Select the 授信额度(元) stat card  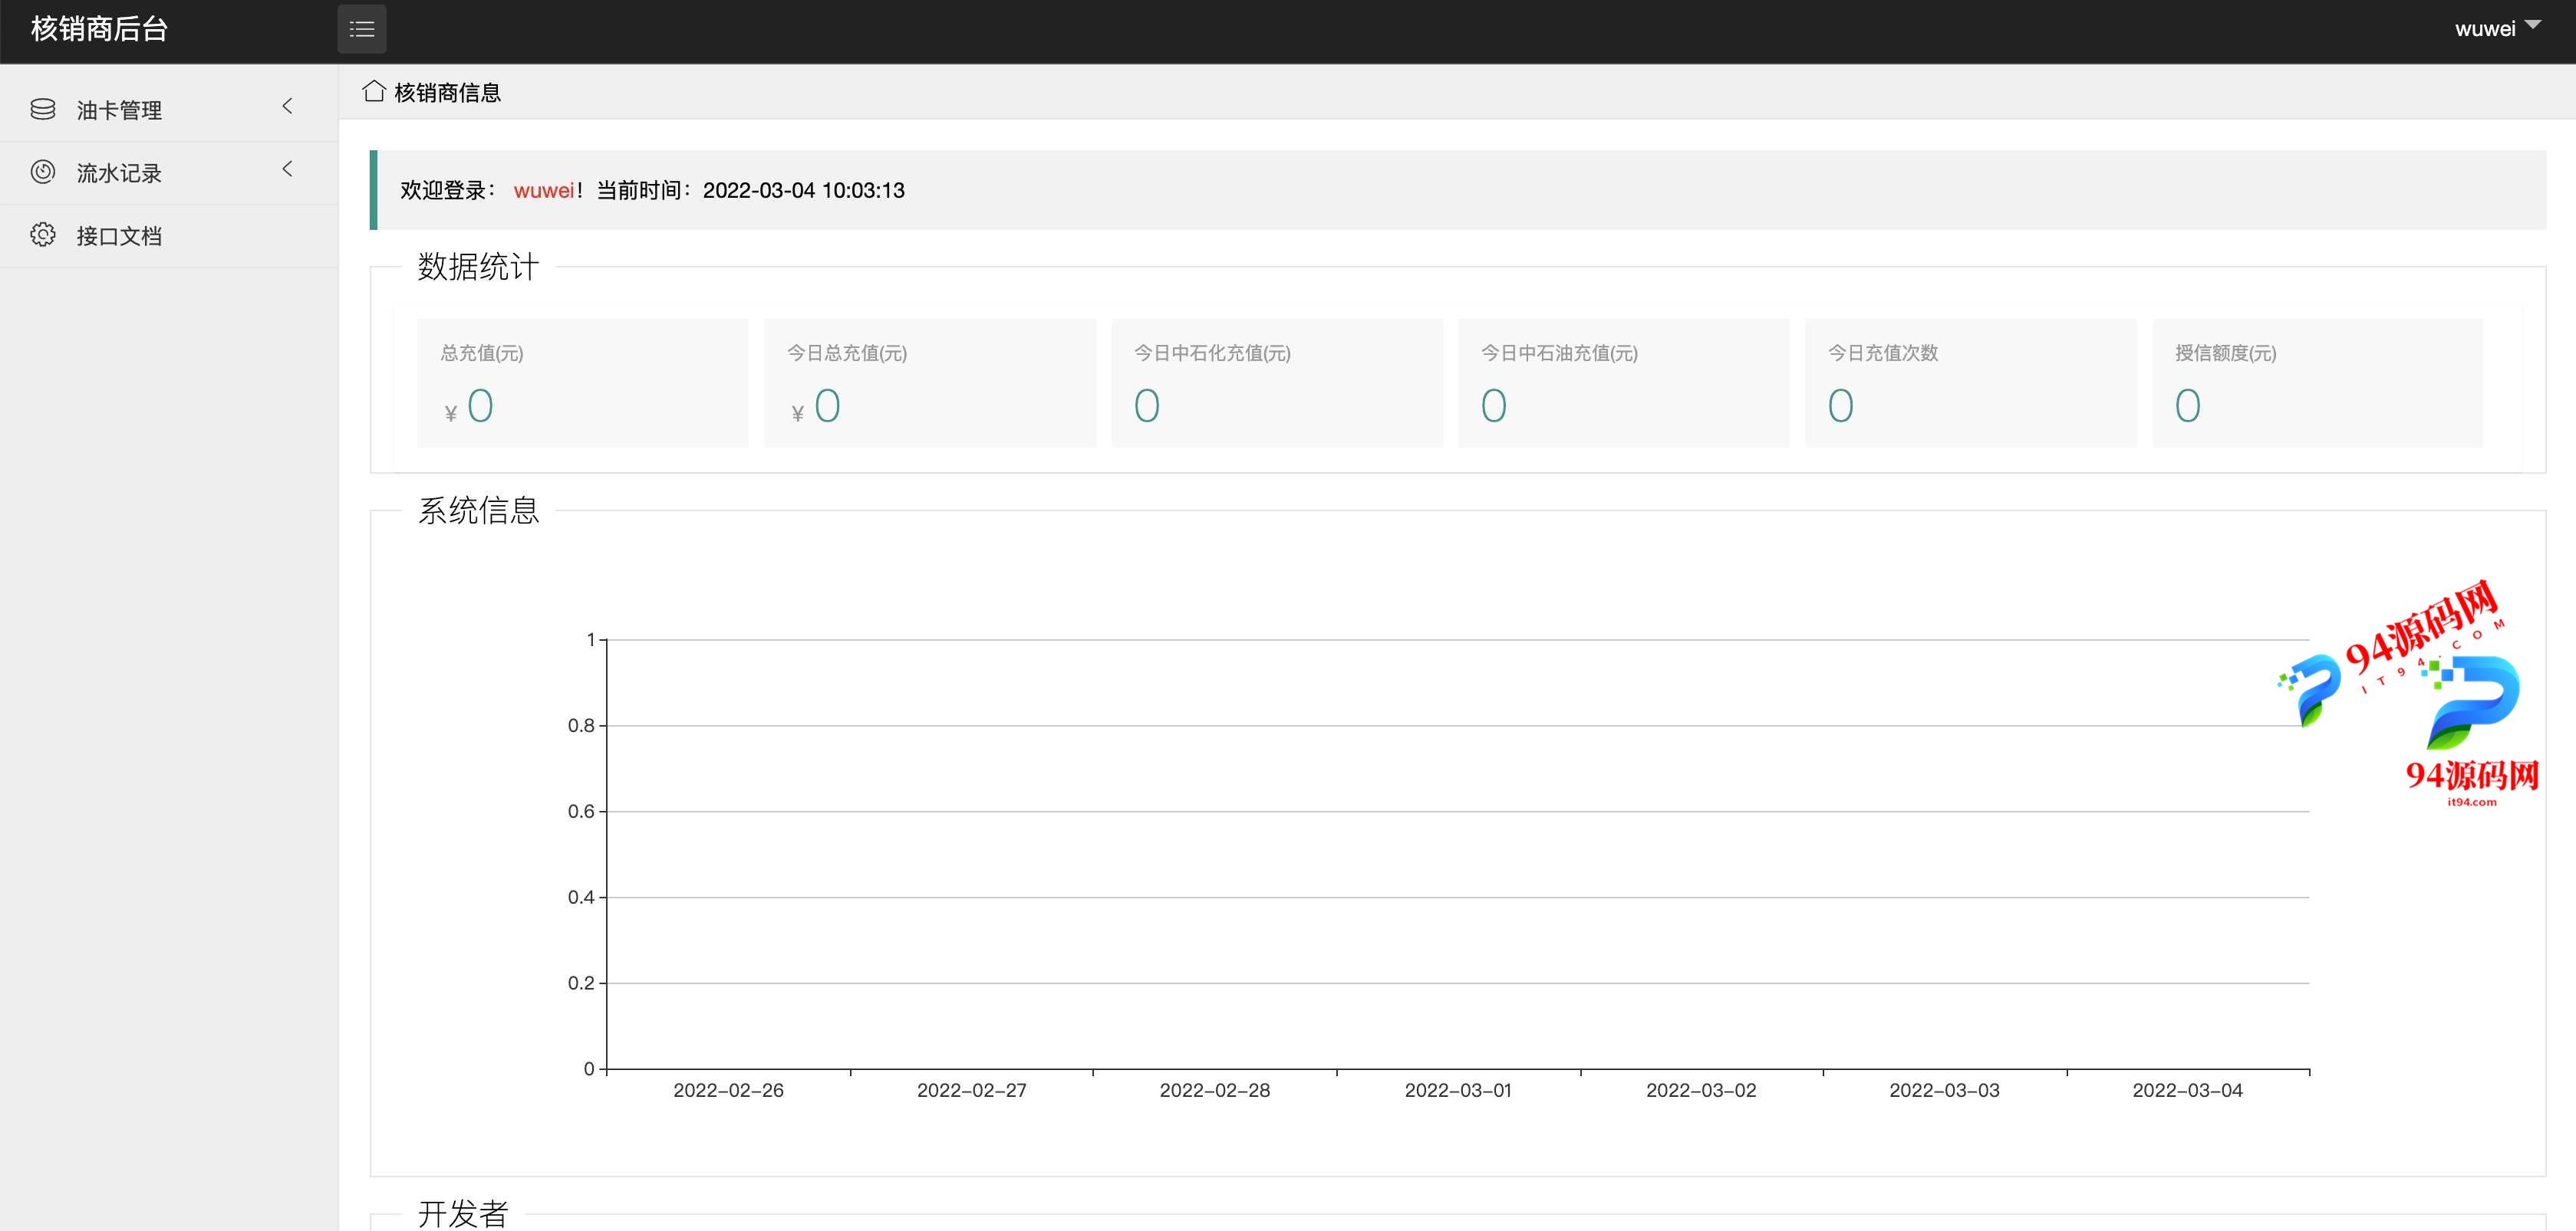tap(2318, 382)
